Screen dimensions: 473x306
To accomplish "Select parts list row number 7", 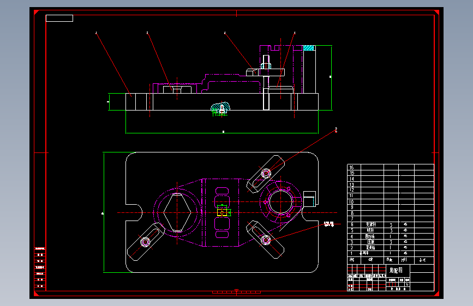I will [x=390, y=219].
